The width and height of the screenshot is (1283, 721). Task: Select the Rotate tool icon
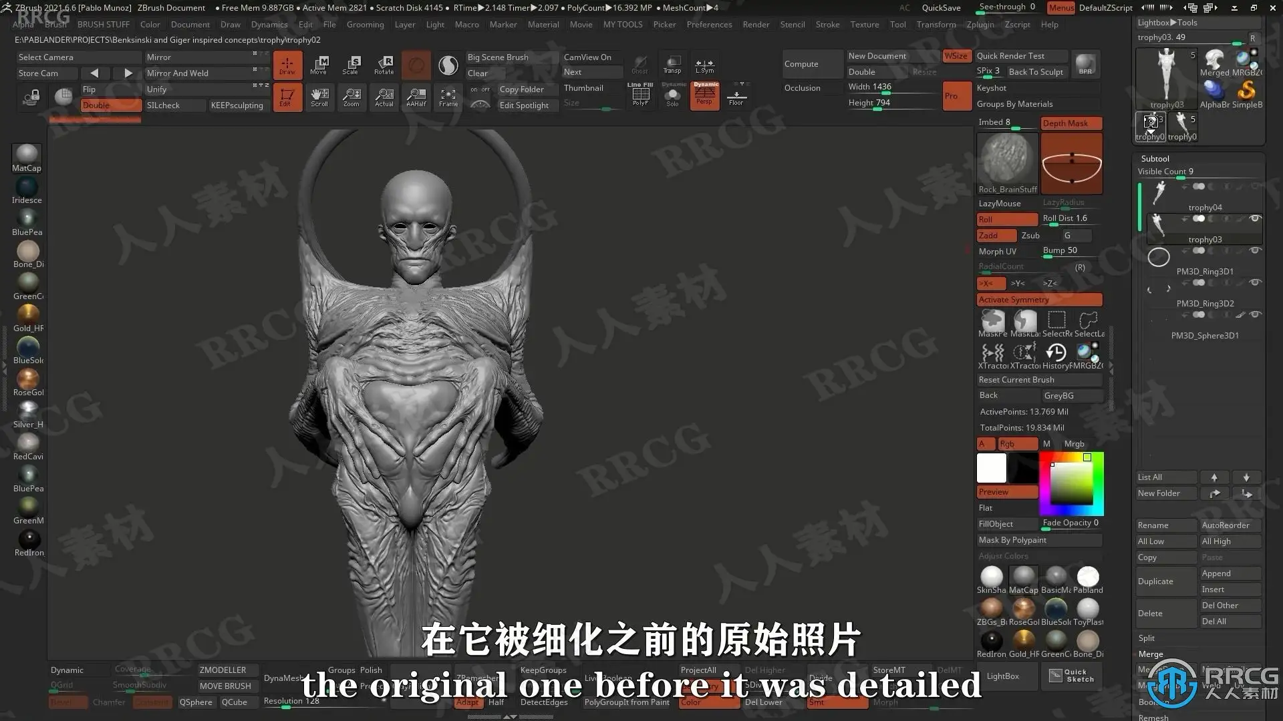tap(384, 65)
